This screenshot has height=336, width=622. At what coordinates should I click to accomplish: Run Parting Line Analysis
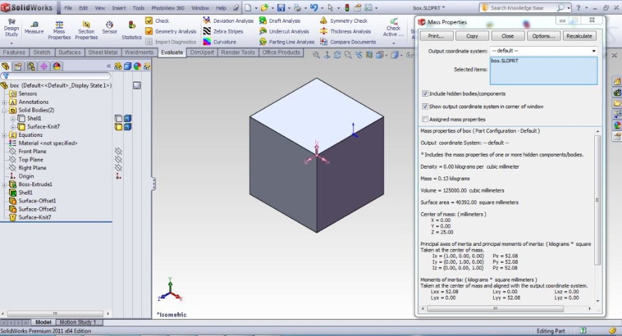(x=286, y=42)
